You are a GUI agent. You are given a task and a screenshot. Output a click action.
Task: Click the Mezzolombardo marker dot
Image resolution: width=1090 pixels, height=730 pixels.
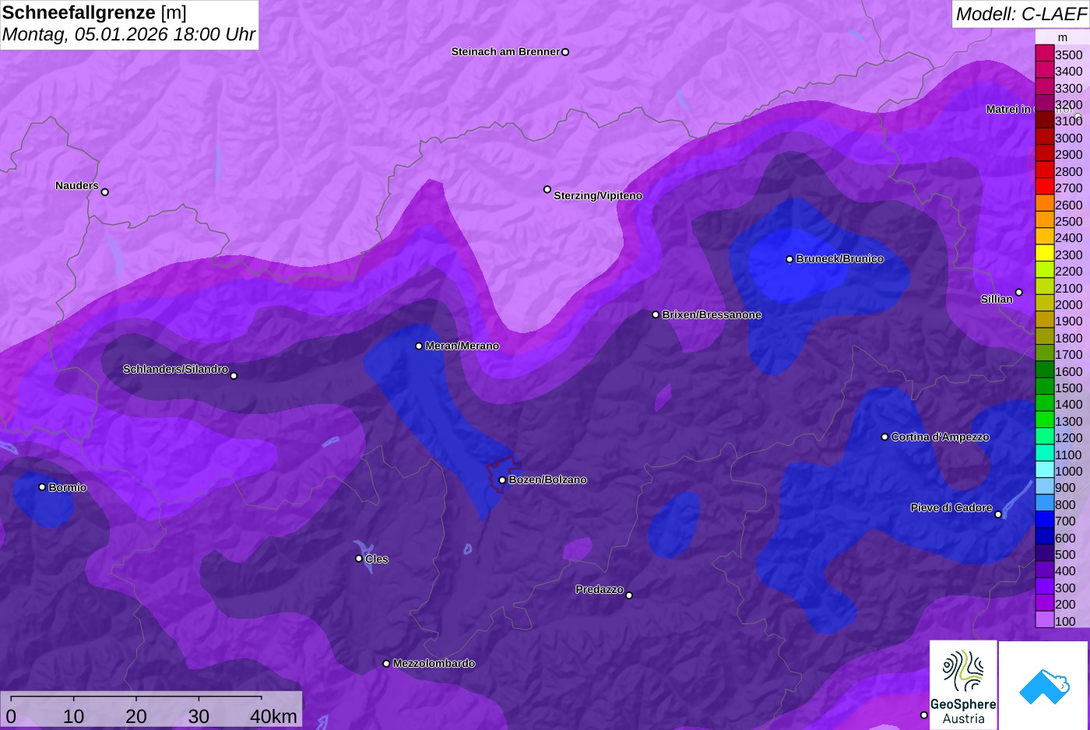386,664
